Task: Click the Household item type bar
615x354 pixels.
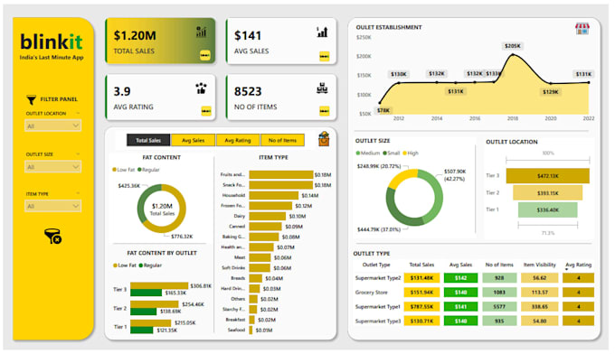Action: click(x=274, y=195)
